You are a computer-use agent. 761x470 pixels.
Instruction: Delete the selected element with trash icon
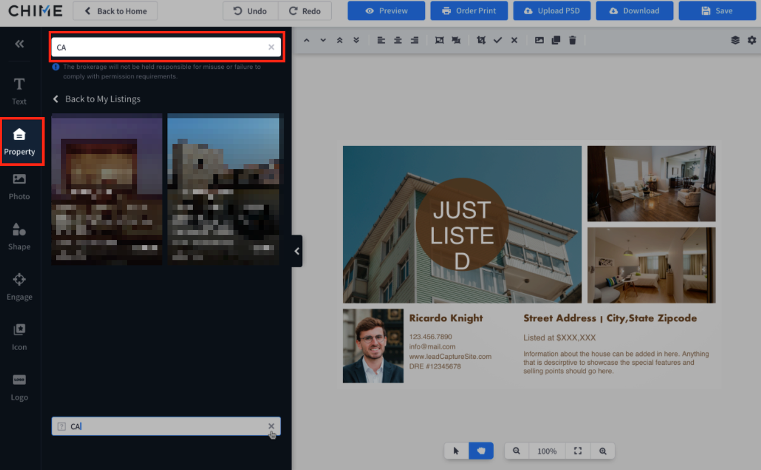[x=573, y=40]
